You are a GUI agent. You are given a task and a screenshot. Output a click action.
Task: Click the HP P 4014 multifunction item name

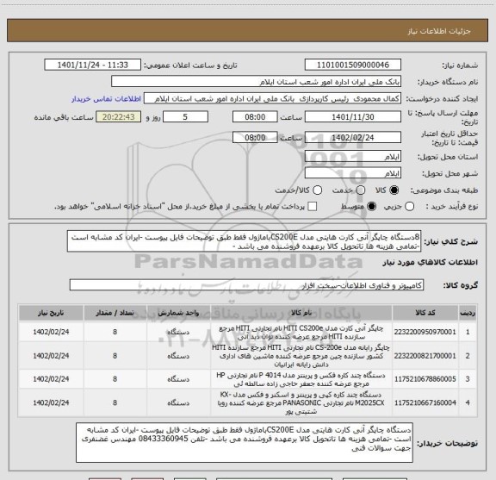301,379
